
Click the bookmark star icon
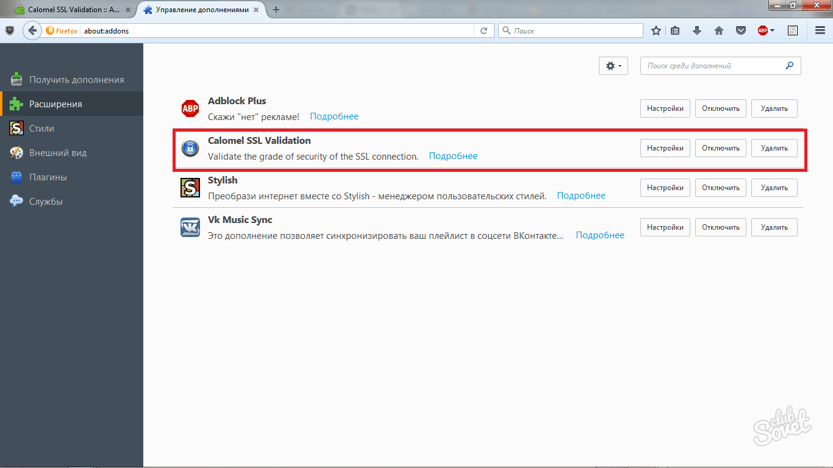coord(656,30)
